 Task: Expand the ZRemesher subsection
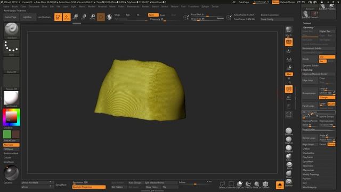point(308,170)
